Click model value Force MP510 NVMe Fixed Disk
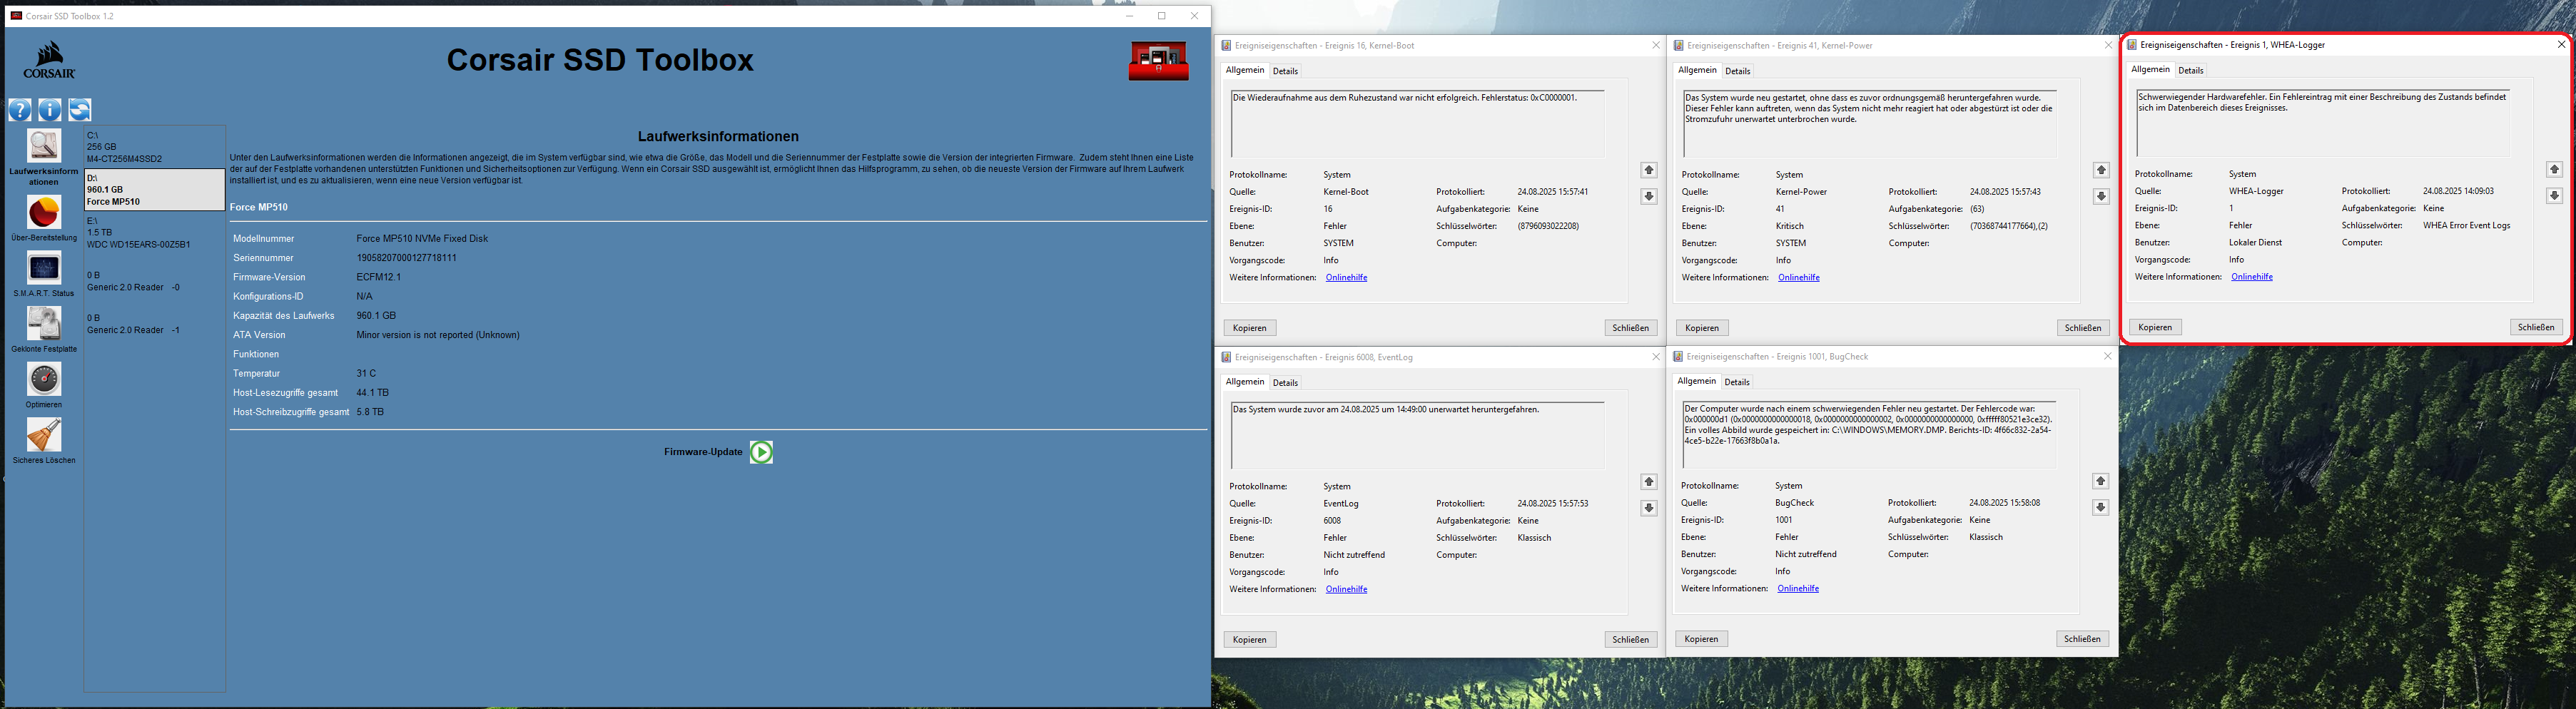The image size is (2576, 709). [422, 239]
